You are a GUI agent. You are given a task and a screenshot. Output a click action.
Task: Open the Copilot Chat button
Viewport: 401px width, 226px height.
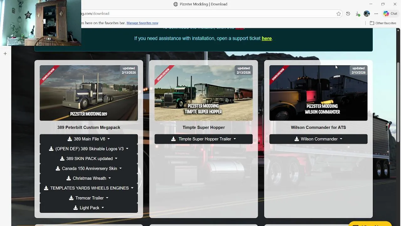coord(390,14)
